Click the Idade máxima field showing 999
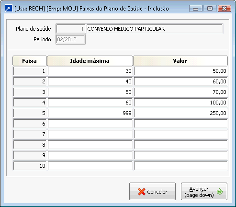Image resolution: width=236 pixels, height=207 pixels. pyautogui.click(x=90, y=113)
